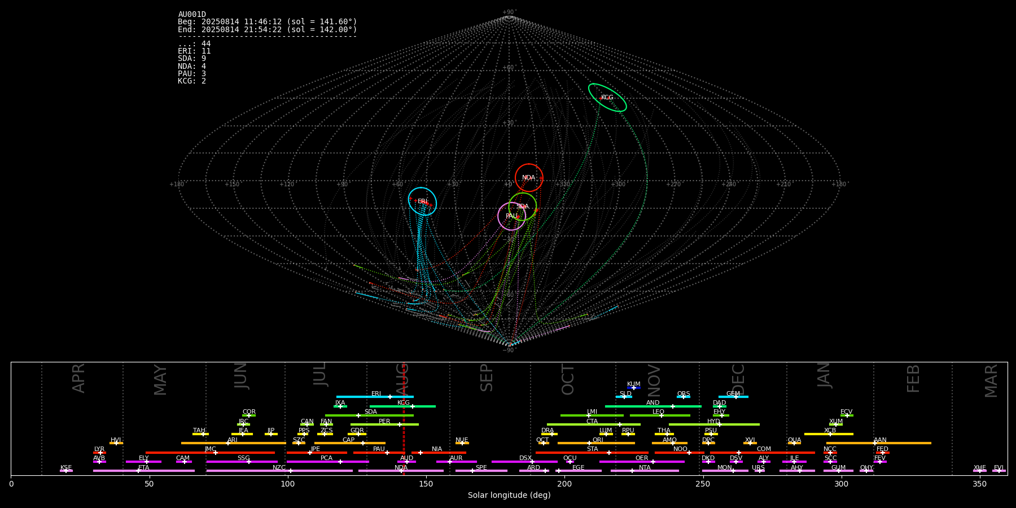Click the NOV month label

point(654,379)
